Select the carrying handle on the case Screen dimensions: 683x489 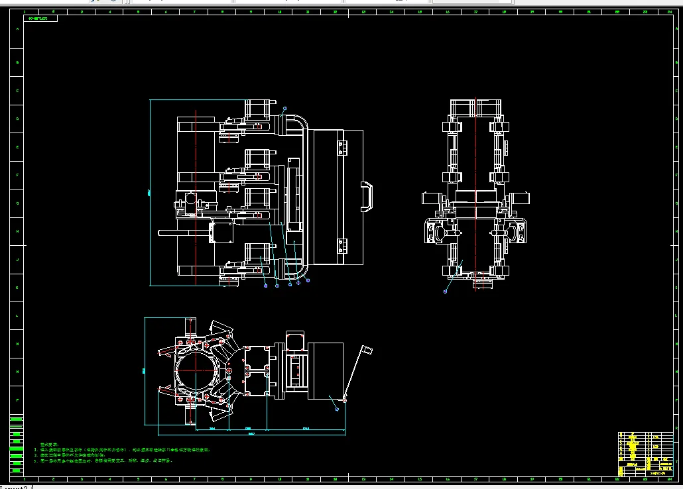367,197
